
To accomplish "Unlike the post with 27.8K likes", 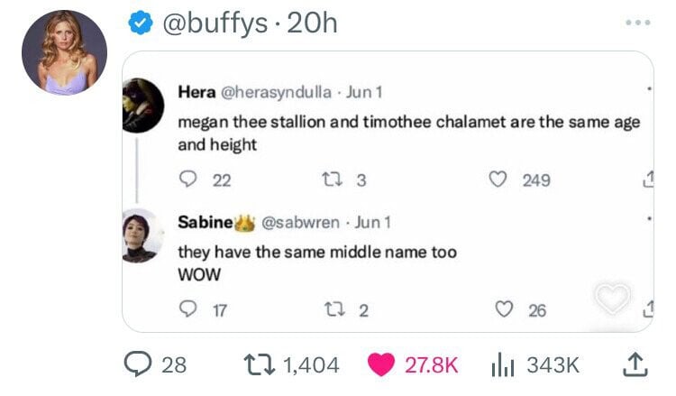I will [381, 364].
